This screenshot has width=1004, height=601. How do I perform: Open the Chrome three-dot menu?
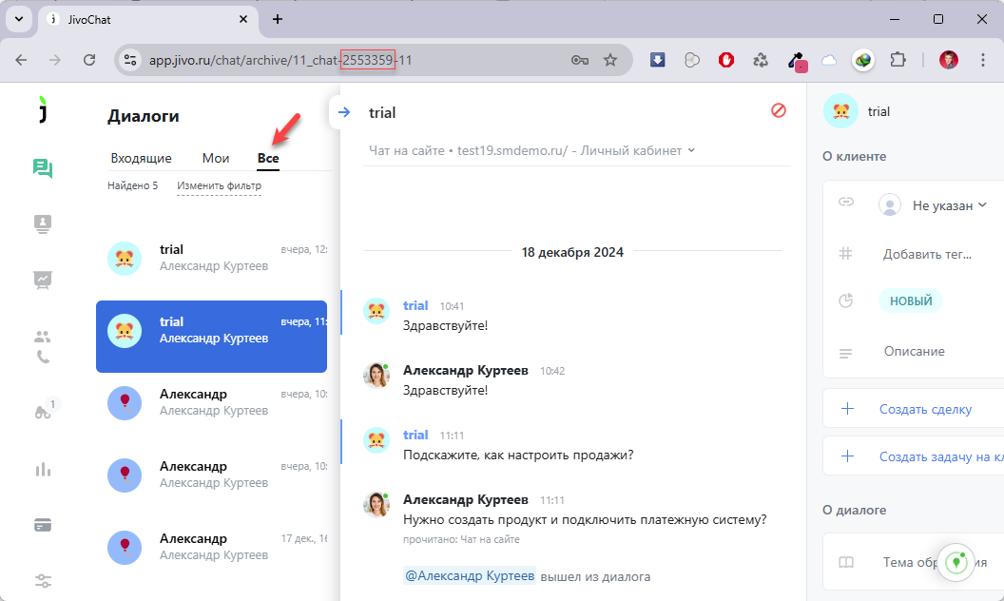click(982, 60)
